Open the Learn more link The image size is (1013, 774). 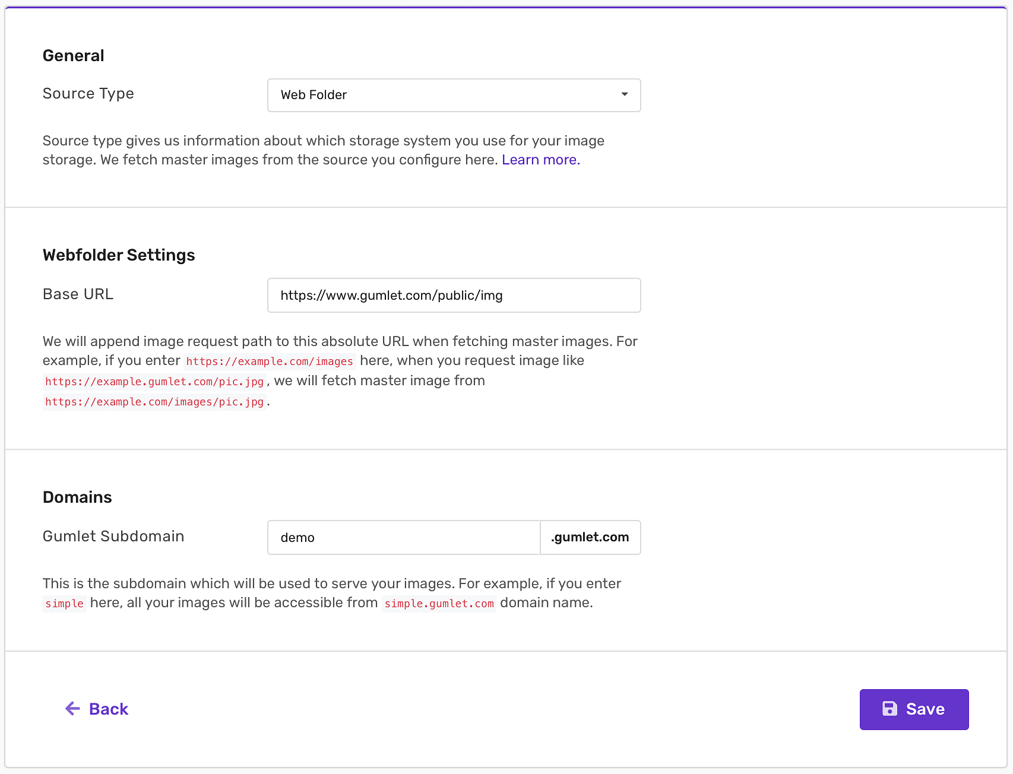[541, 160]
